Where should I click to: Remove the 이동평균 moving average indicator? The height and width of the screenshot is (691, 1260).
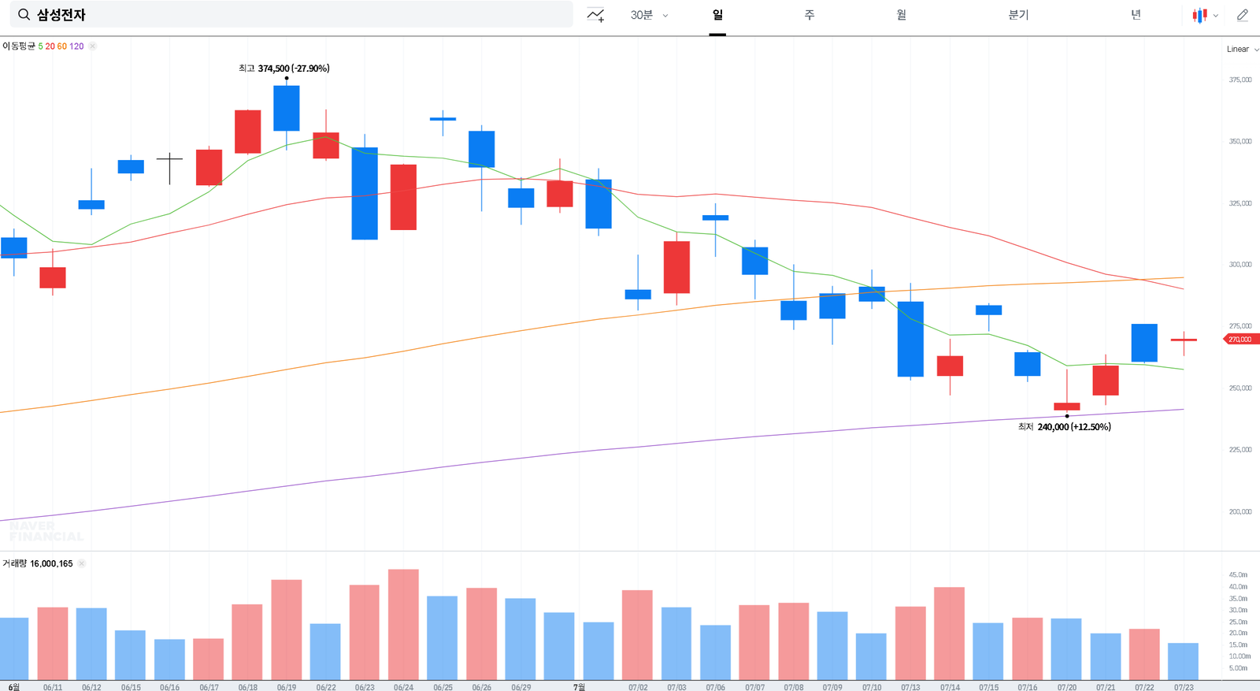point(92,46)
